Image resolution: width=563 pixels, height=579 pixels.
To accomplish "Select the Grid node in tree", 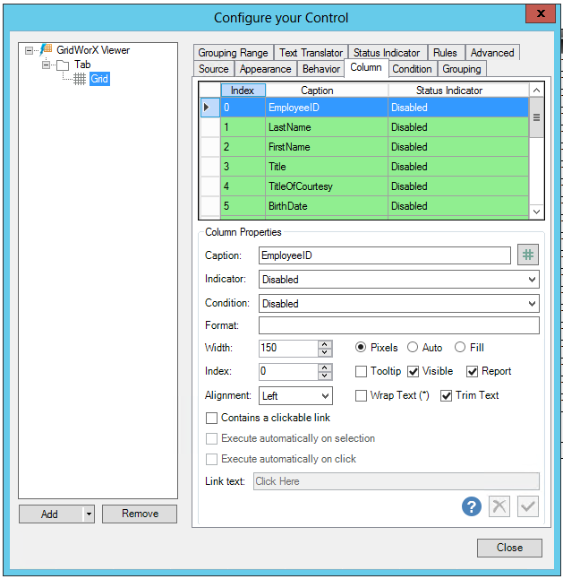I will pos(98,80).
